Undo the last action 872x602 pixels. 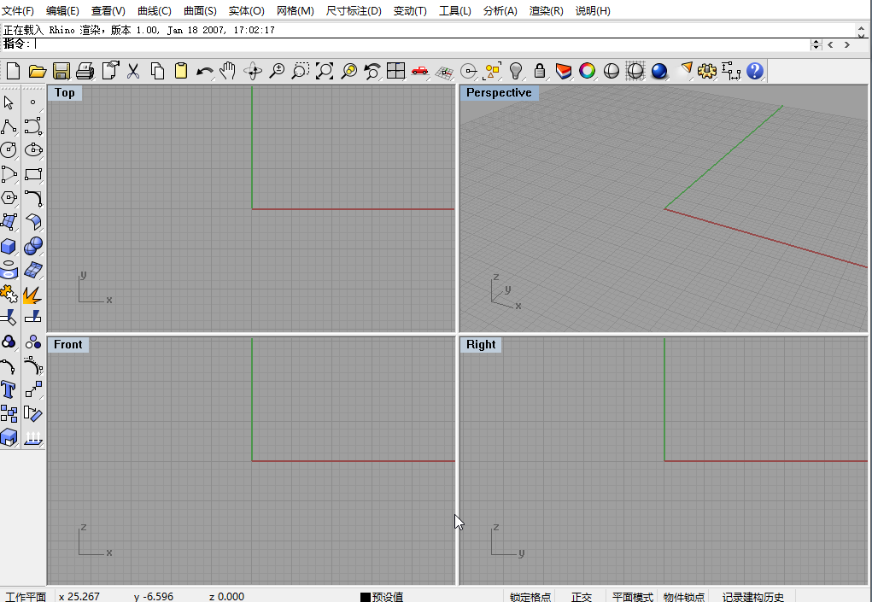tap(205, 71)
